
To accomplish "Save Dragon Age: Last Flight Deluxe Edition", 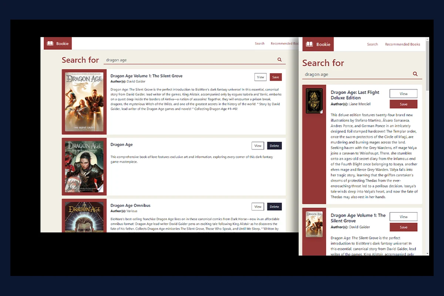I will pos(403,104).
